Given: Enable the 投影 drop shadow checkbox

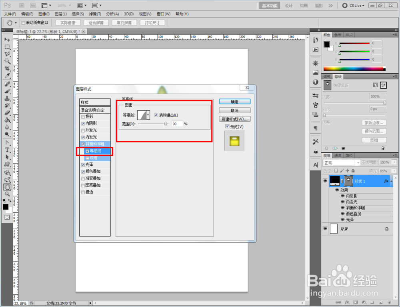Looking at the screenshot, I should (83, 117).
